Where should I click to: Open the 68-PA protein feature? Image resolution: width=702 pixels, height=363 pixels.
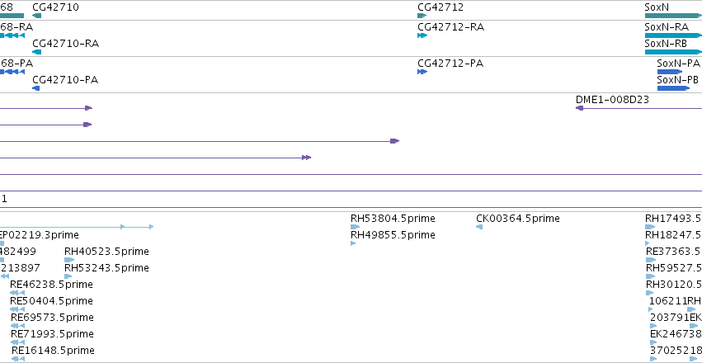(x=12, y=72)
